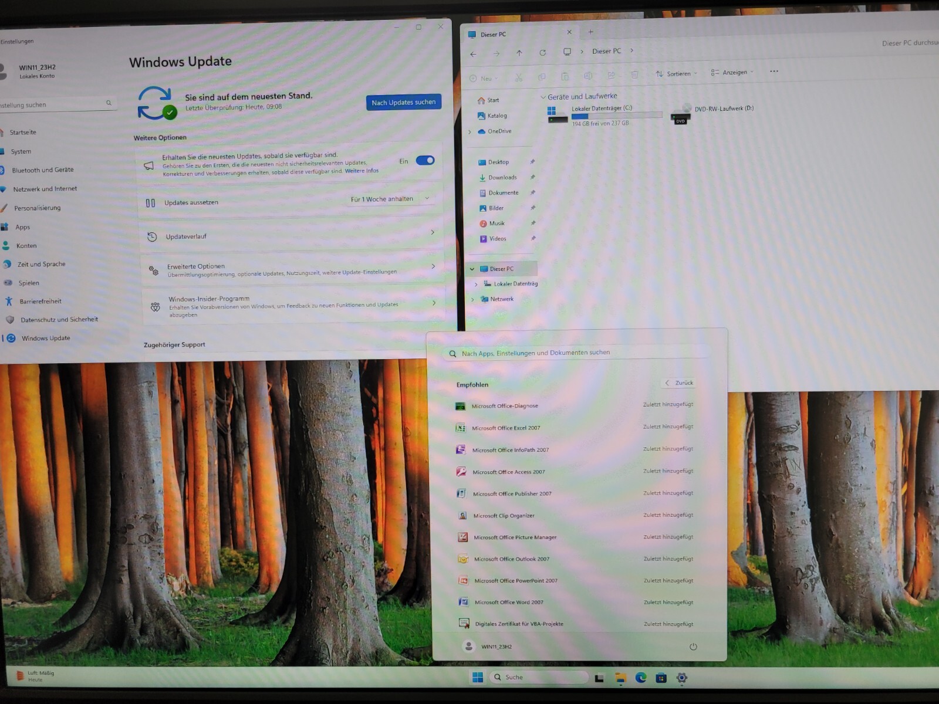Launch Microsoft Office Outlook 2007
The width and height of the screenshot is (939, 704).
click(576, 559)
